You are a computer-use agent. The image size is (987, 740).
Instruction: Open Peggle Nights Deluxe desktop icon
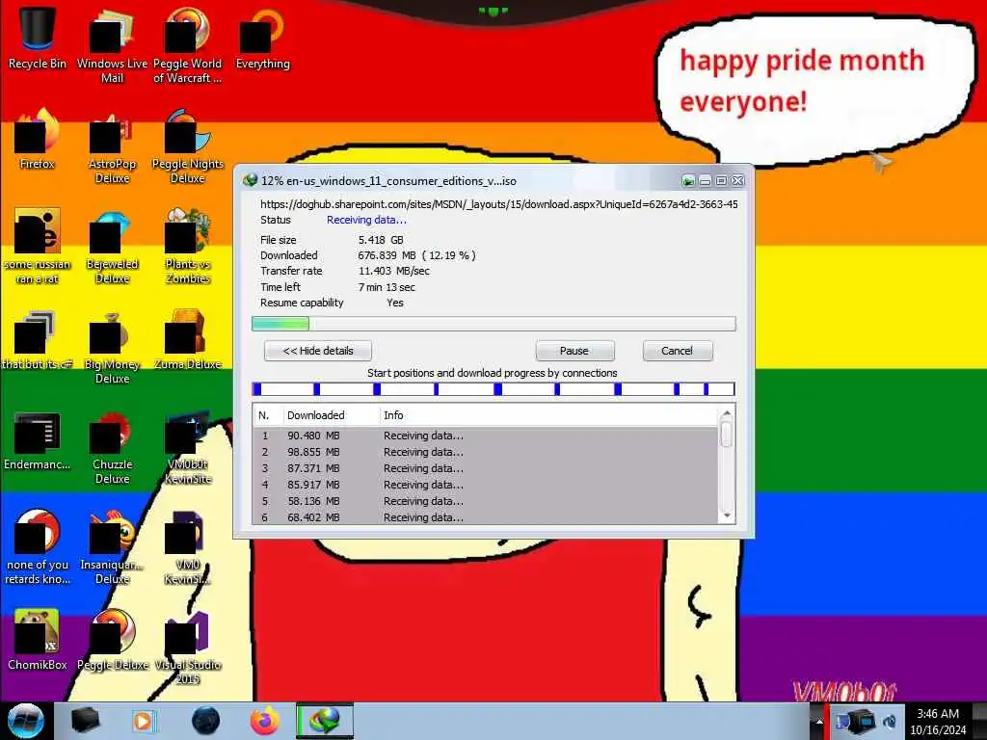tap(188, 145)
